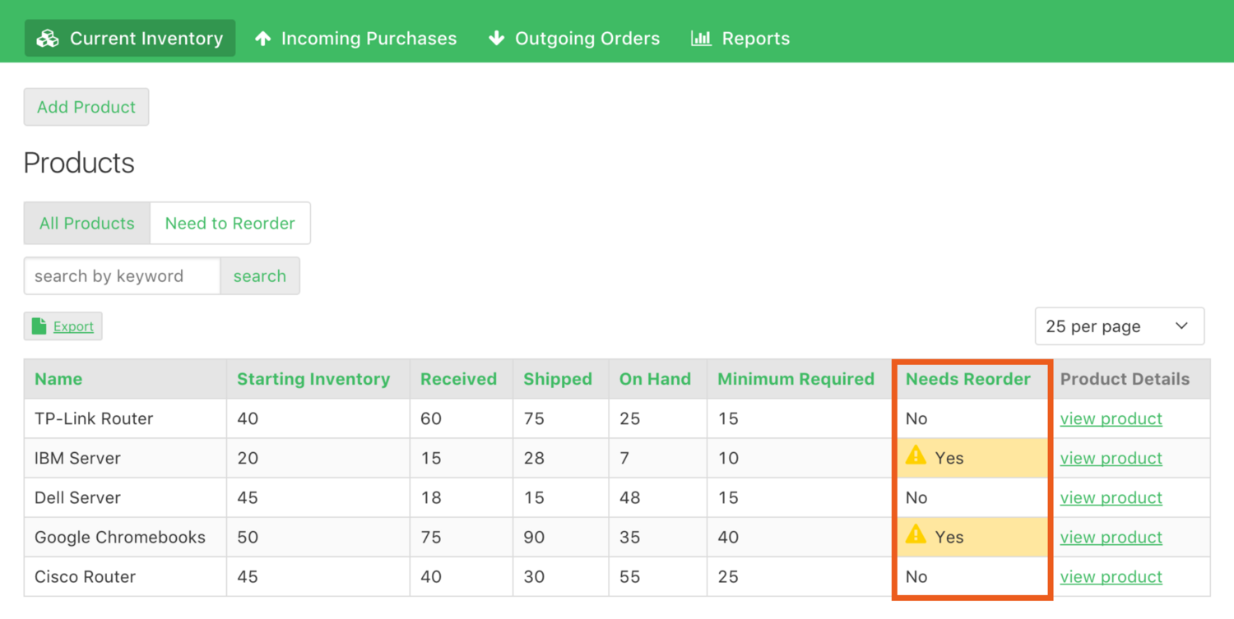Select the All Products tab
The height and width of the screenshot is (619, 1234).
(86, 223)
